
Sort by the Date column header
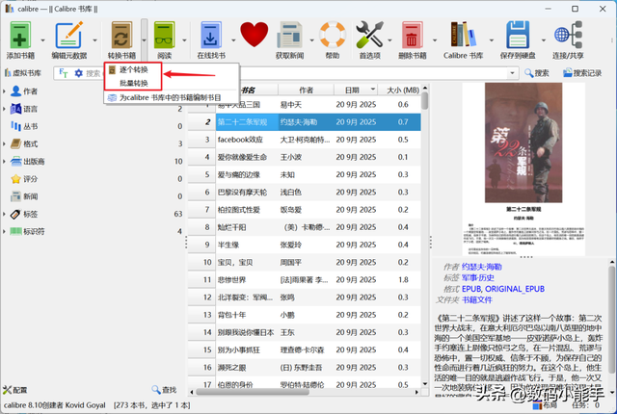point(356,90)
